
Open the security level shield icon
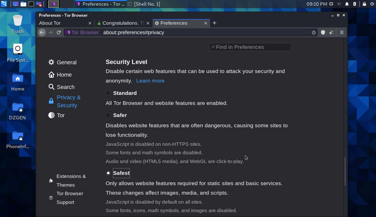[323, 33]
